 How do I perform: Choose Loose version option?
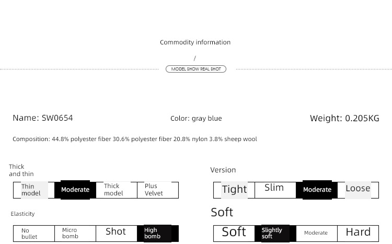coord(358,190)
